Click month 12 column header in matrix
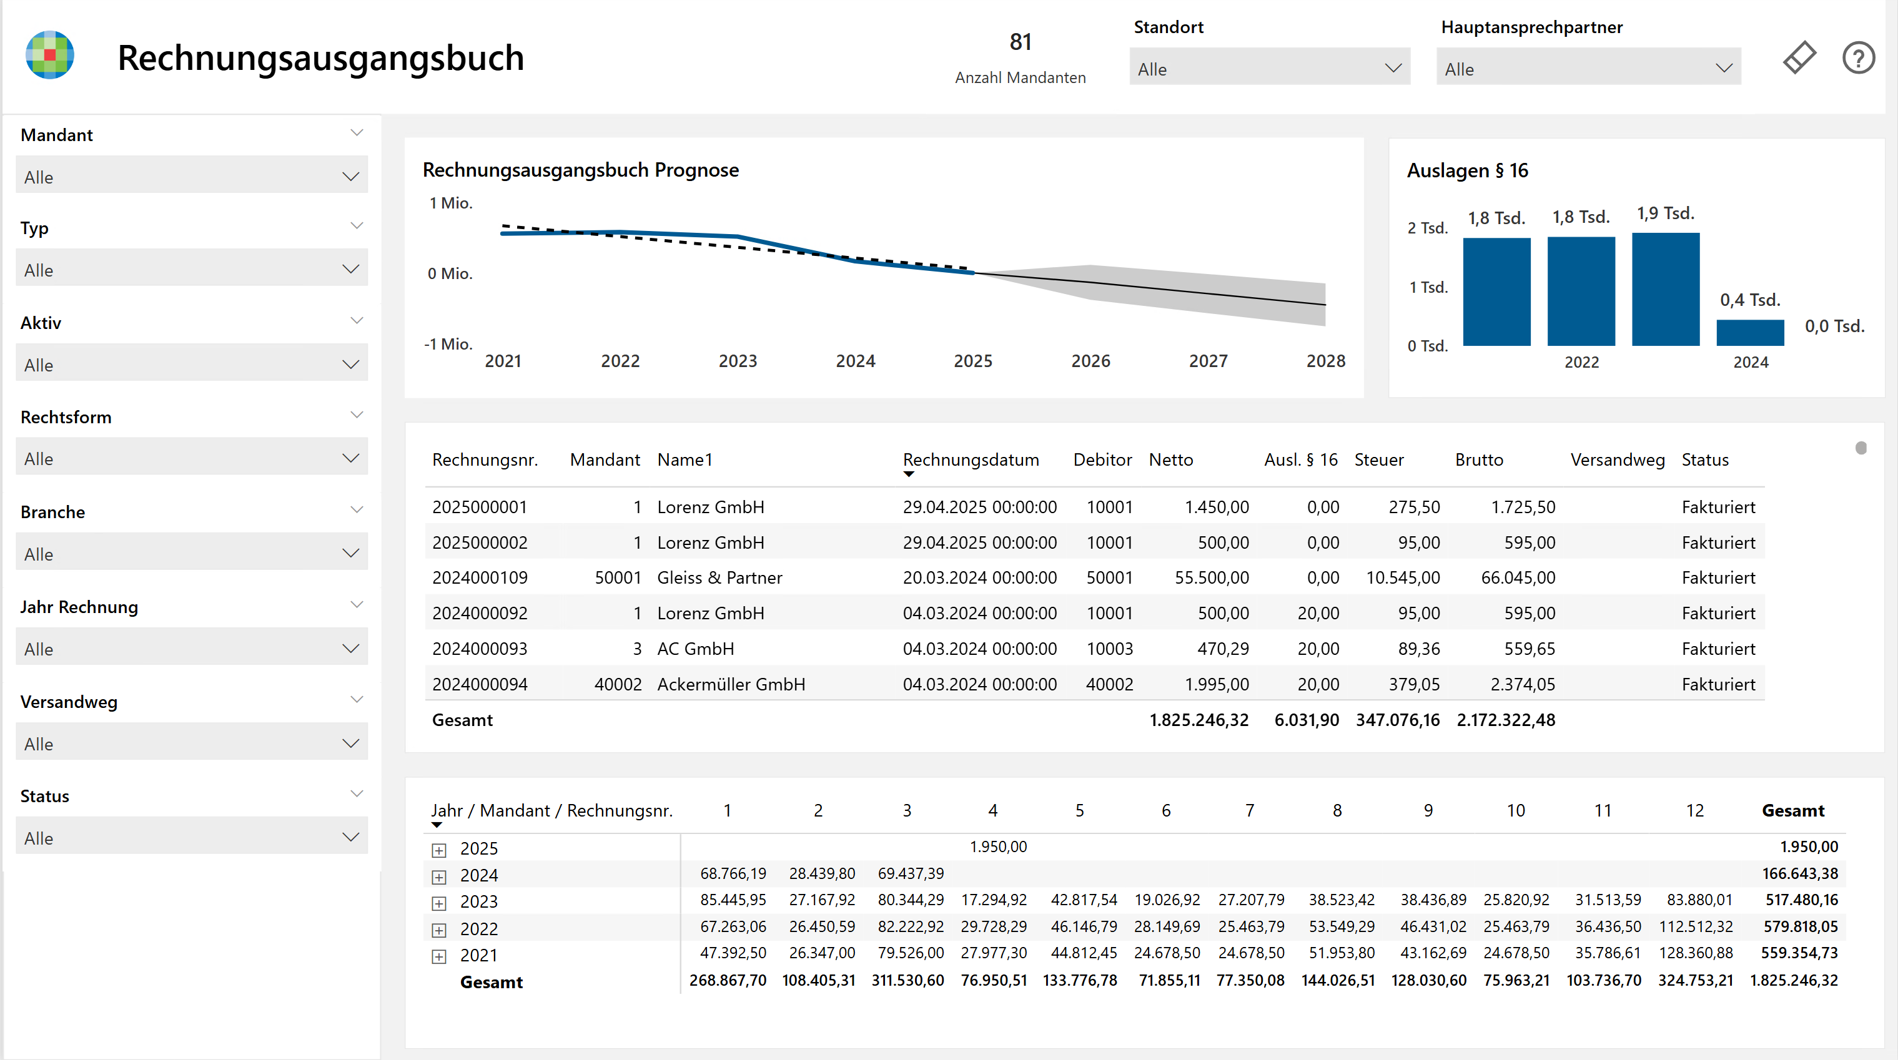The width and height of the screenshot is (1898, 1060). tap(1694, 811)
